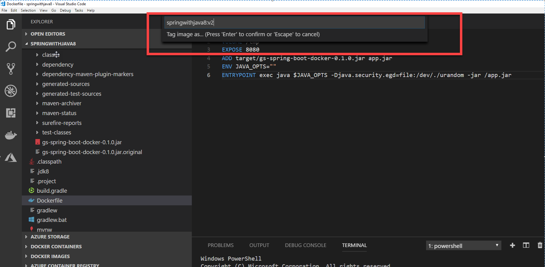Click the Windows icon beside gradlew.bat

pyautogui.click(x=31, y=220)
